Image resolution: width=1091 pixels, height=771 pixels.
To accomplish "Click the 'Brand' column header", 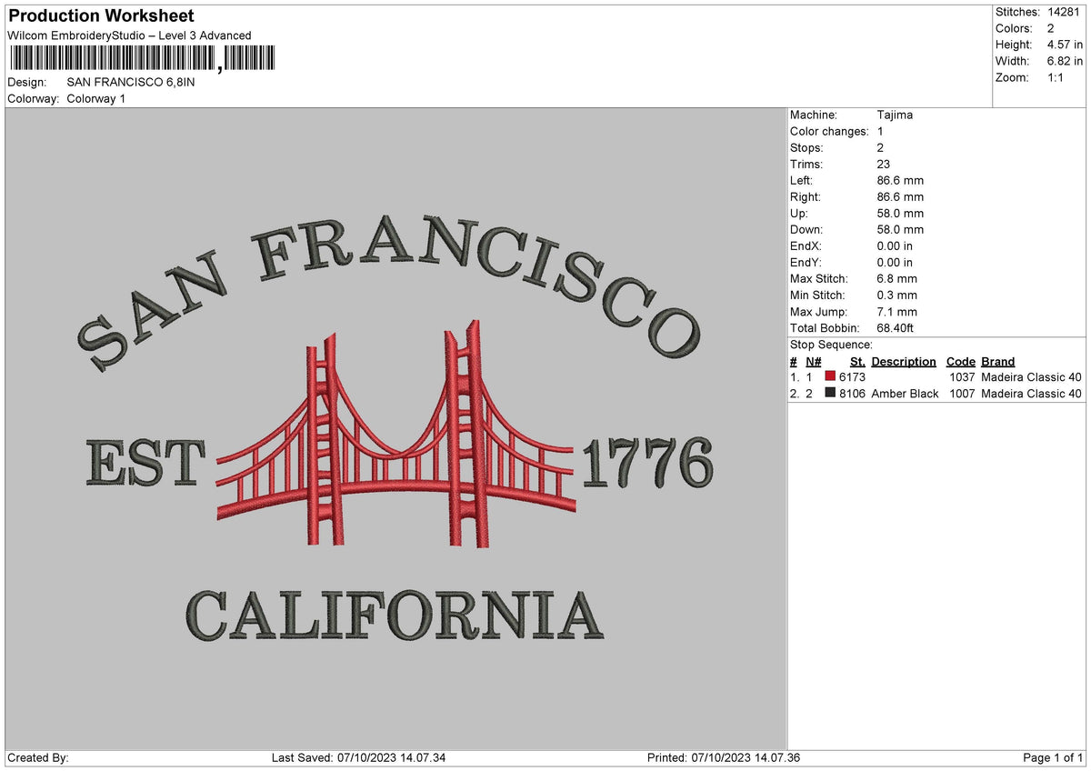I will coord(997,361).
